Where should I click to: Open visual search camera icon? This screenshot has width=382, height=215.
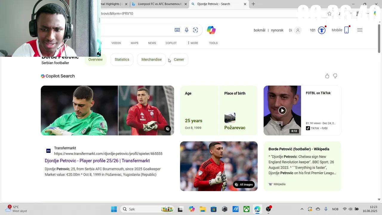click(x=195, y=30)
